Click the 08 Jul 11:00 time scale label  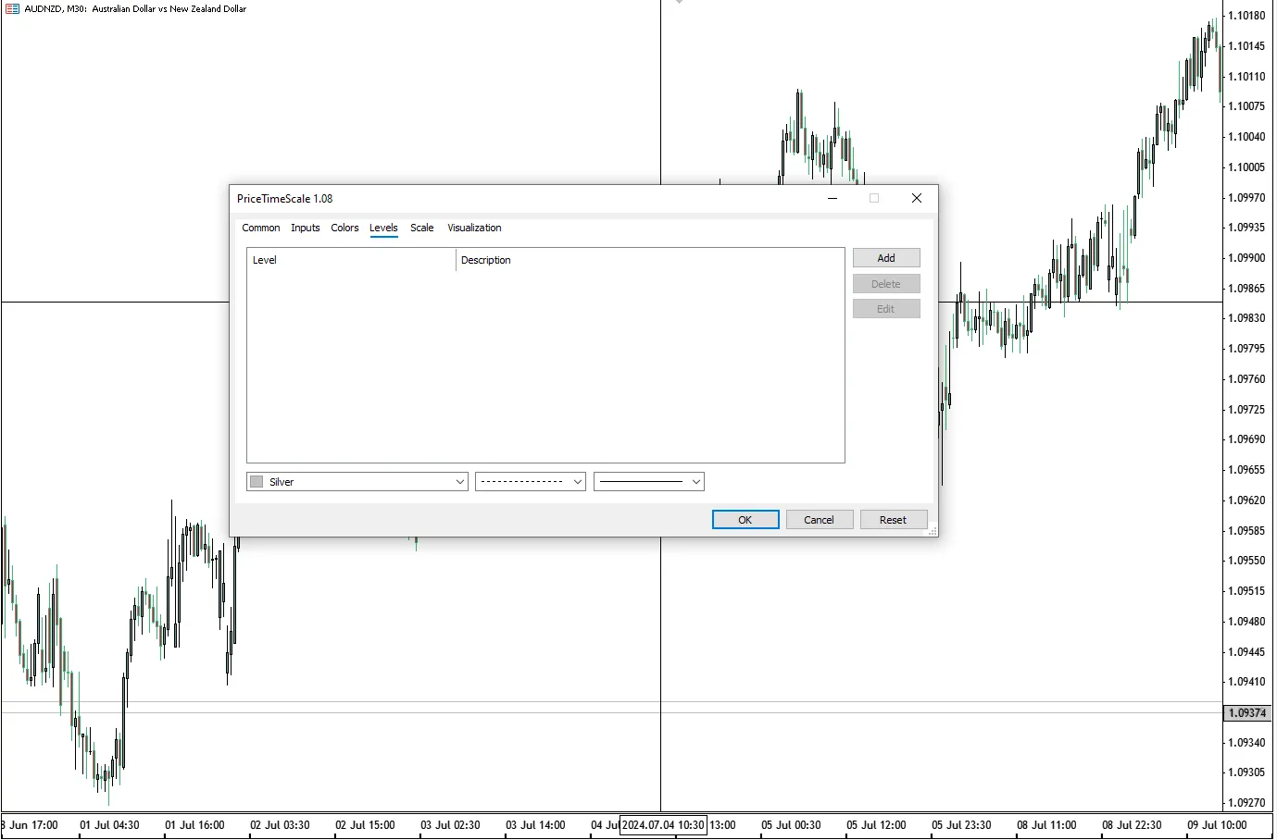pos(1046,825)
